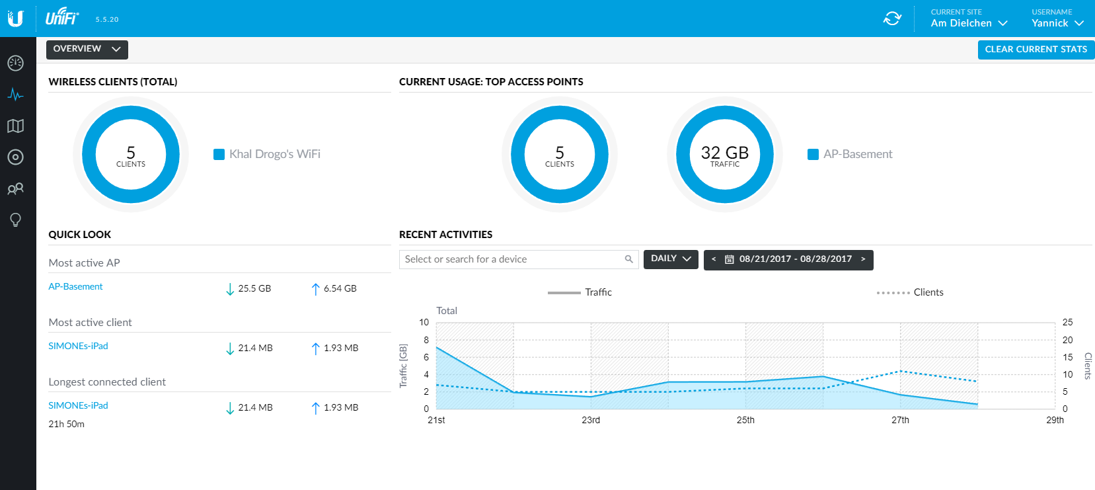Open the Map icon in sidebar
Screen dimensions: 1095x490
pyautogui.click(x=15, y=126)
